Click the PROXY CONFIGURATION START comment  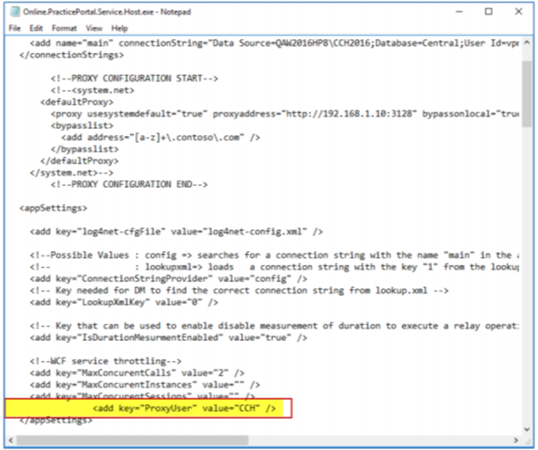[x=134, y=79]
